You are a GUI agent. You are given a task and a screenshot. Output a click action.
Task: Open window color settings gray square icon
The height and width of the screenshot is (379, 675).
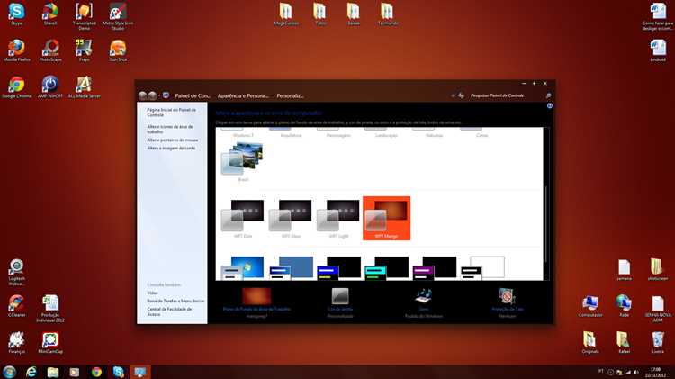click(x=340, y=296)
